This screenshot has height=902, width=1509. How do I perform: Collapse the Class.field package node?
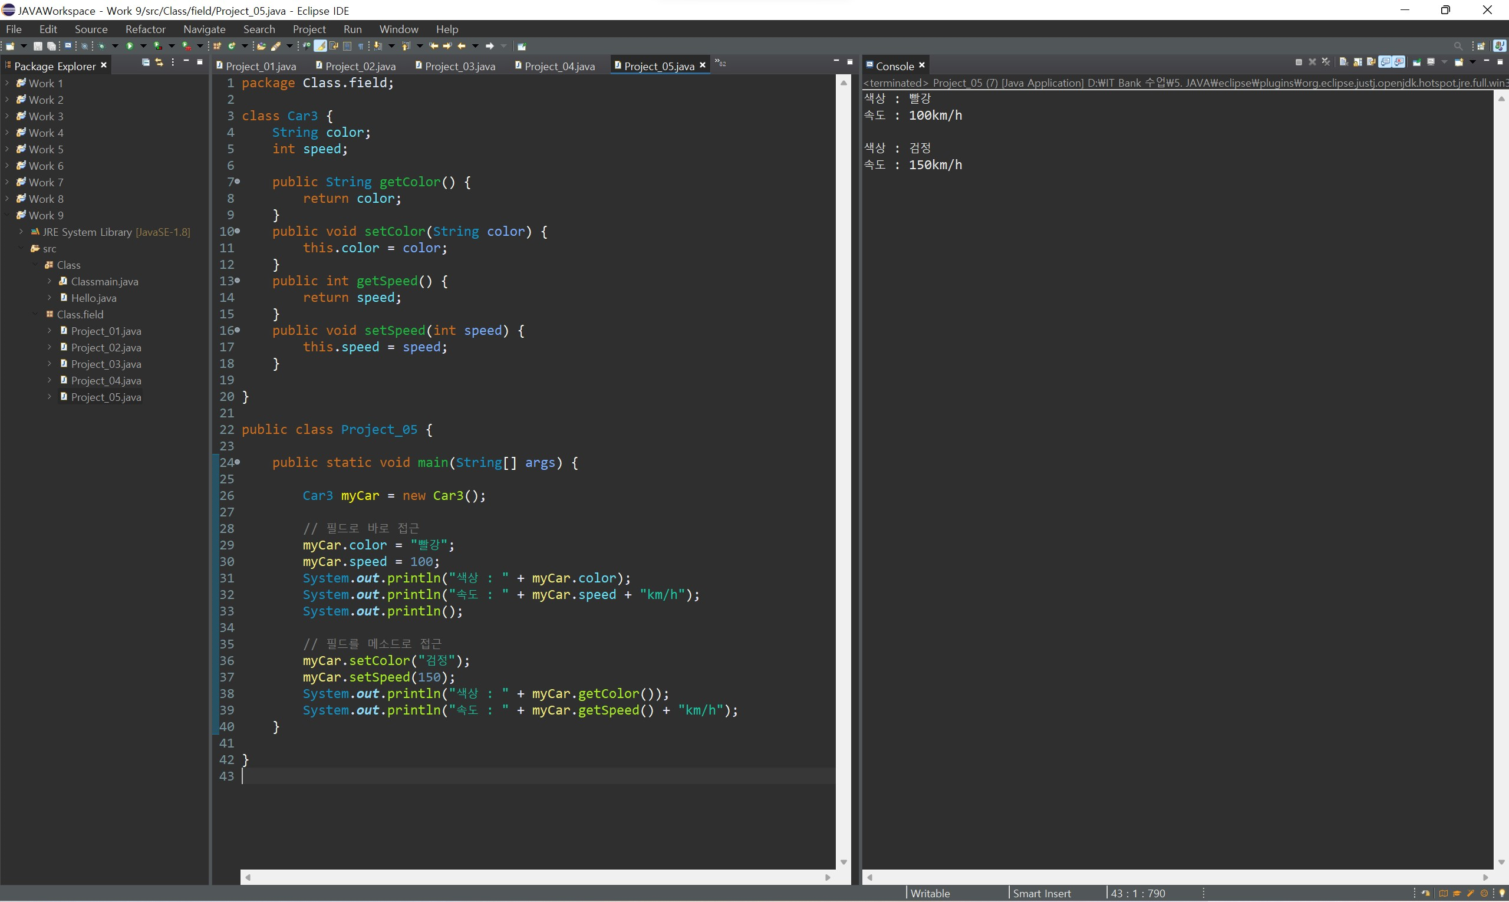point(35,314)
